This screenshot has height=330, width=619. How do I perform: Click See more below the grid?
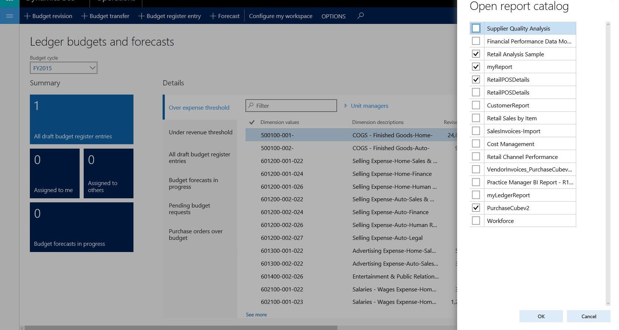[256, 315]
